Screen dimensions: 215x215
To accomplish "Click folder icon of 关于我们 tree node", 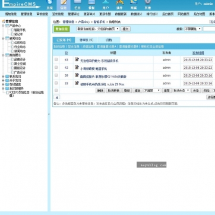I will (x=7, y=80).
